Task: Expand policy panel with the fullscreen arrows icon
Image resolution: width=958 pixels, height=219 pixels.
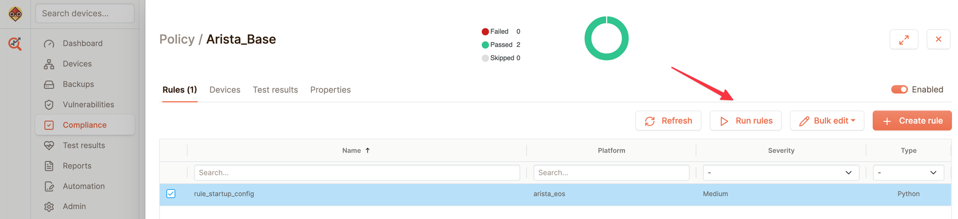Action: [x=903, y=40]
